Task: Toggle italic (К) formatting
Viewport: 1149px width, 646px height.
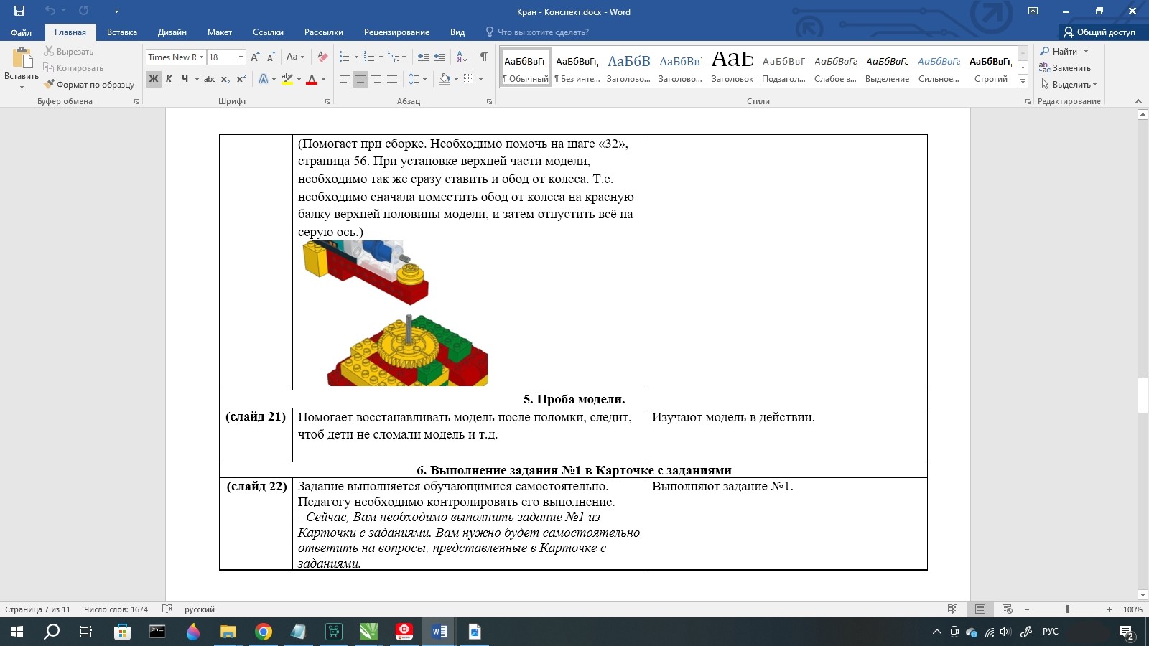Action: click(169, 79)
